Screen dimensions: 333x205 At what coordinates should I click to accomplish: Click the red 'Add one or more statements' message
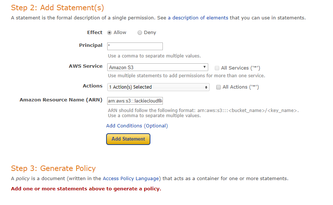pyautogui.click(x=86, y=189)
